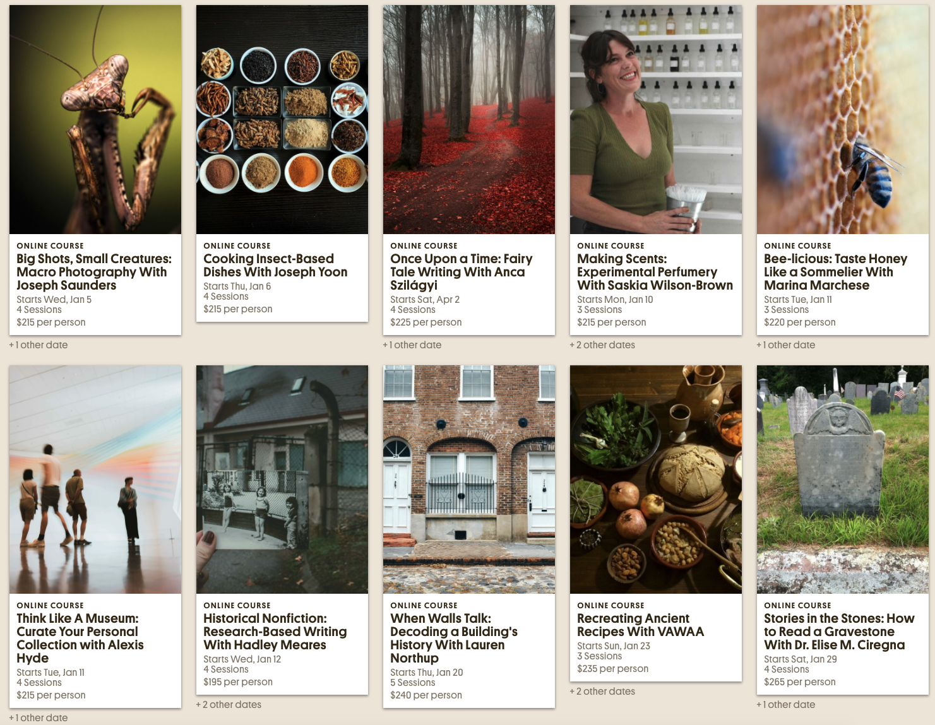Open Once Upon a Time: Fairy Tale Writing
Image resolution: width=935 pixels, height=725 pixels.
pos(462,272)
